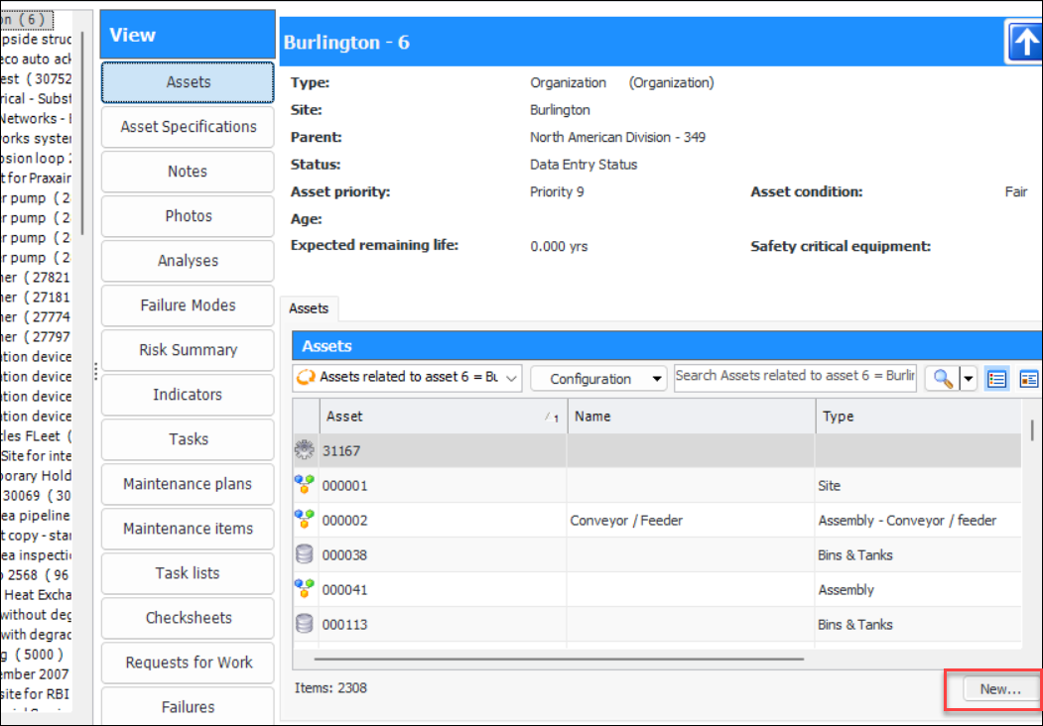Click hierarchy icon for asset 000041
The height and width of the screenshot is (726, 1043).
(x=305, y=589)
